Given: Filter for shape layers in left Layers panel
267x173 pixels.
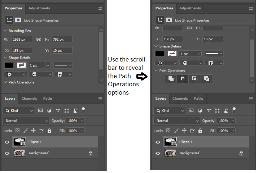Looking at the screenshot, I should pos(67,111).
